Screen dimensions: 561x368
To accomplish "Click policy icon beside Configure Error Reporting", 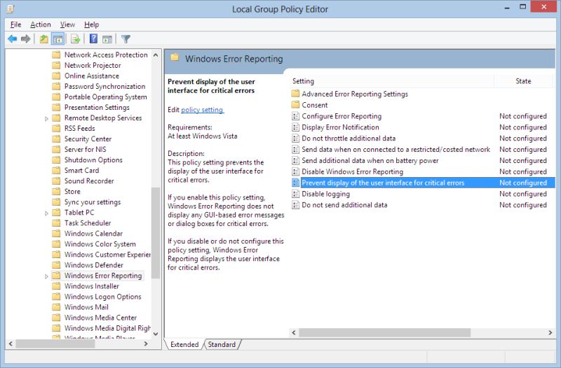I will coord(295,116).
